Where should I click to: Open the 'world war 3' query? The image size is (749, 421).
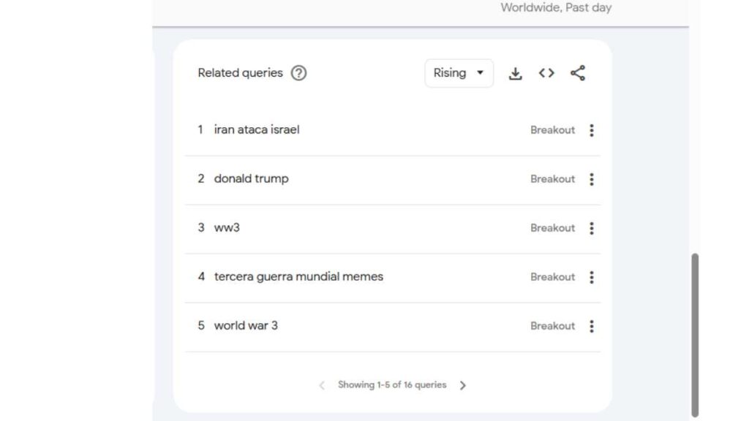click(x=246, y=325)
